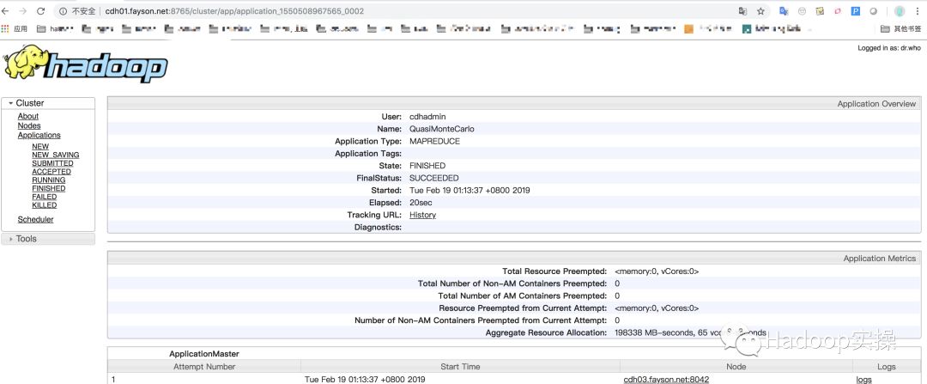Screen dimensions: 927x384
Task: Open the History tracking URL
Action: pos(422,215)
